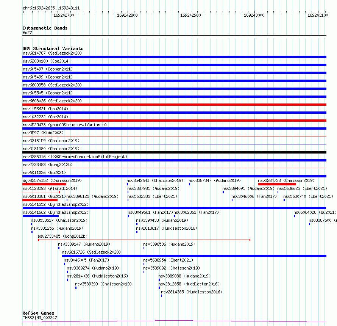Screen dimensions: 337x326
Task: Open nsv3046005 (Fan2017) variant
Action: coord(86,260)
